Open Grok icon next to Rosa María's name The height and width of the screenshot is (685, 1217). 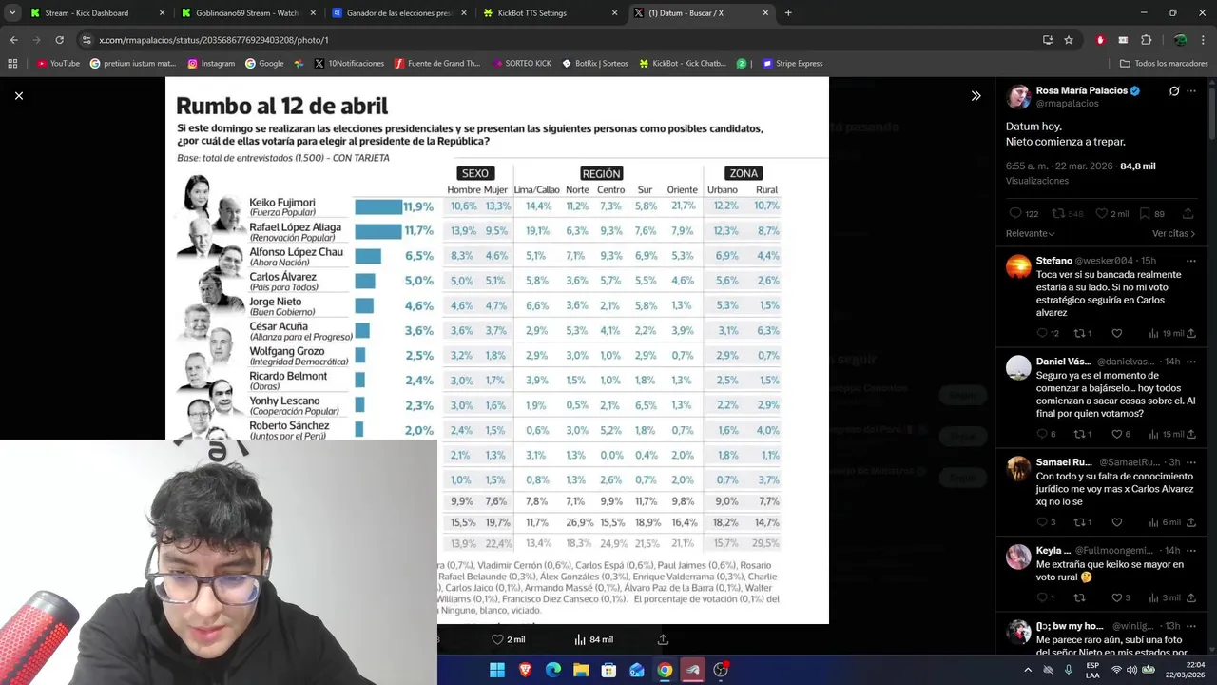pos(1174,91)
